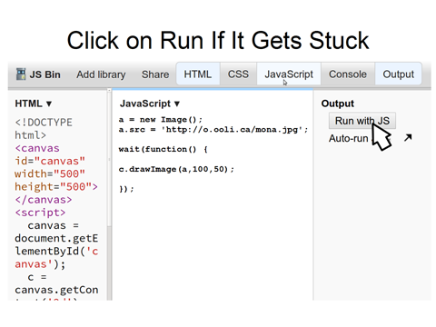Open the HTML panel dropdown arrow

(x=49, y=104)
